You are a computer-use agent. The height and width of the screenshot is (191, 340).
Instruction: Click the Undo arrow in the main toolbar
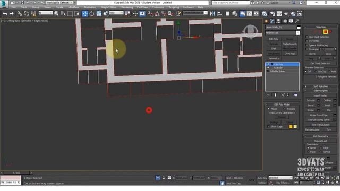5,14
